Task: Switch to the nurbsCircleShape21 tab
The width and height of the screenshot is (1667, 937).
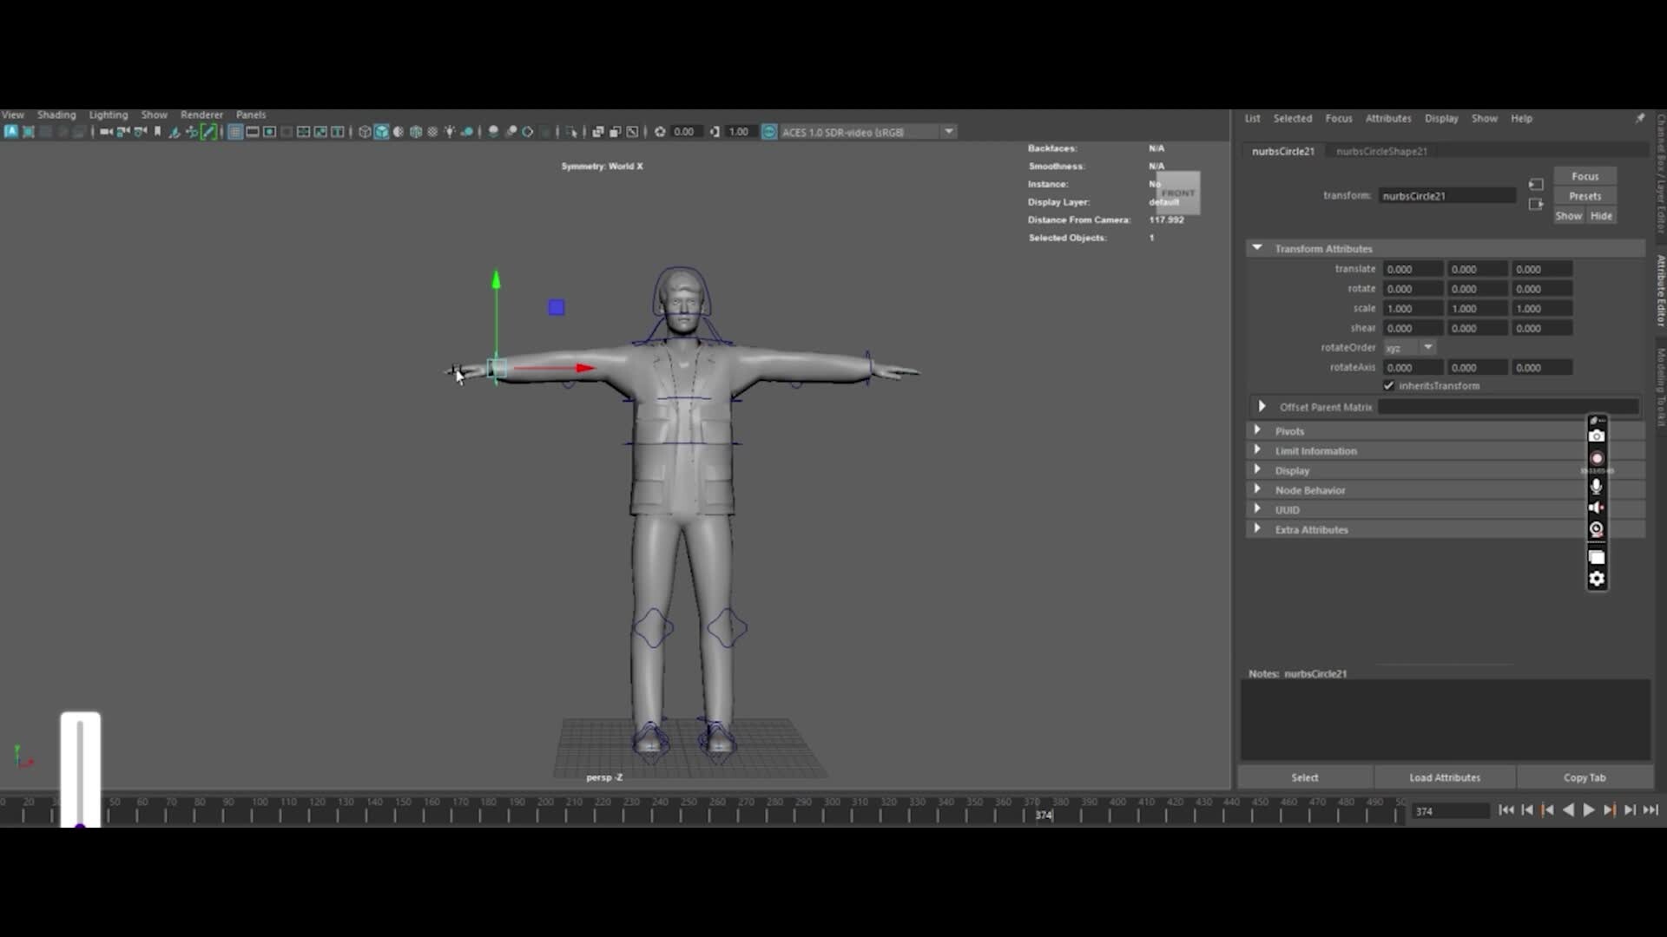Action: click(1380, 151)
